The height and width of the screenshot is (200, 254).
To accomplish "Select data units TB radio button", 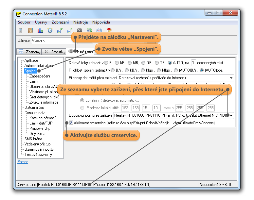I will [157, 63].
